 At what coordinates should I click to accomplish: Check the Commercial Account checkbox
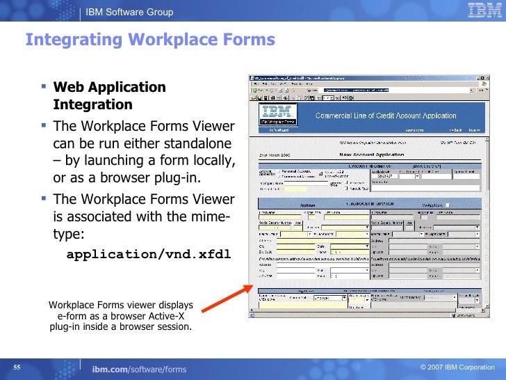(278, 176)
